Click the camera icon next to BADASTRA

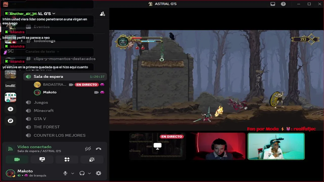pos(71,85)
